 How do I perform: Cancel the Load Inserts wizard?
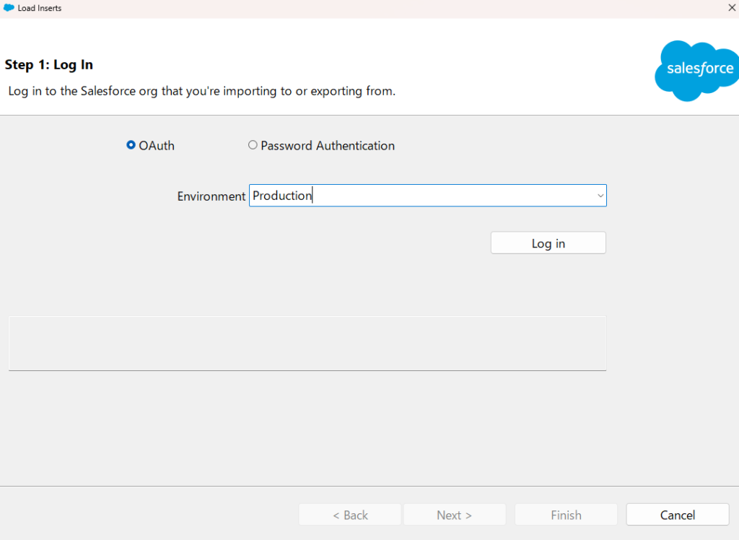point(677,515)
